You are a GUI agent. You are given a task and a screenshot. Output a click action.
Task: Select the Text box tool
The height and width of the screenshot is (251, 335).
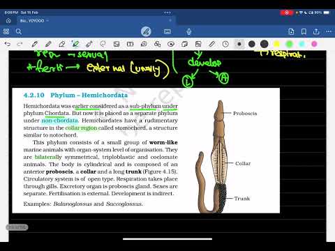pos(130,44)
